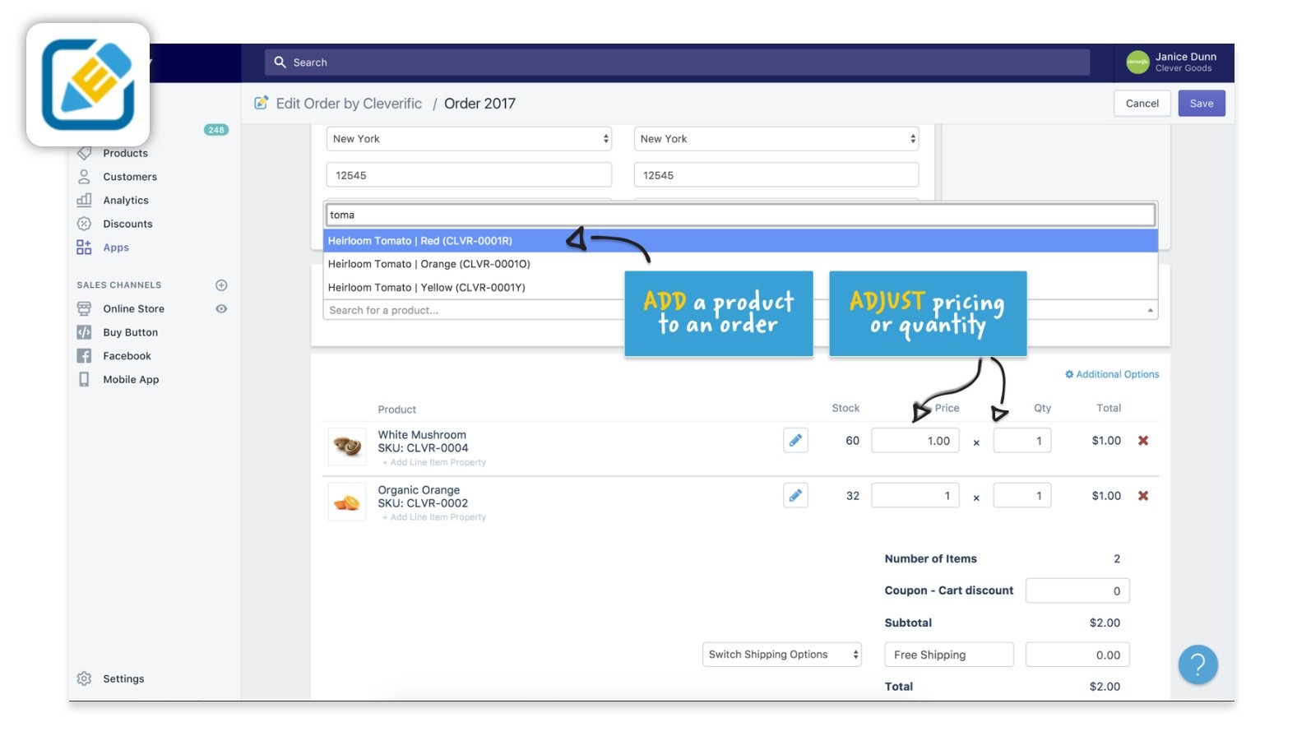
Task: Remove White Mushroom with red X
Action: (1143, 441)
